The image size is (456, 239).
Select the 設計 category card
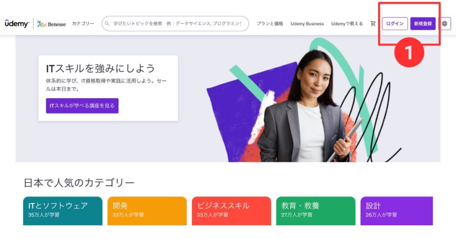(x=397, y=211)
